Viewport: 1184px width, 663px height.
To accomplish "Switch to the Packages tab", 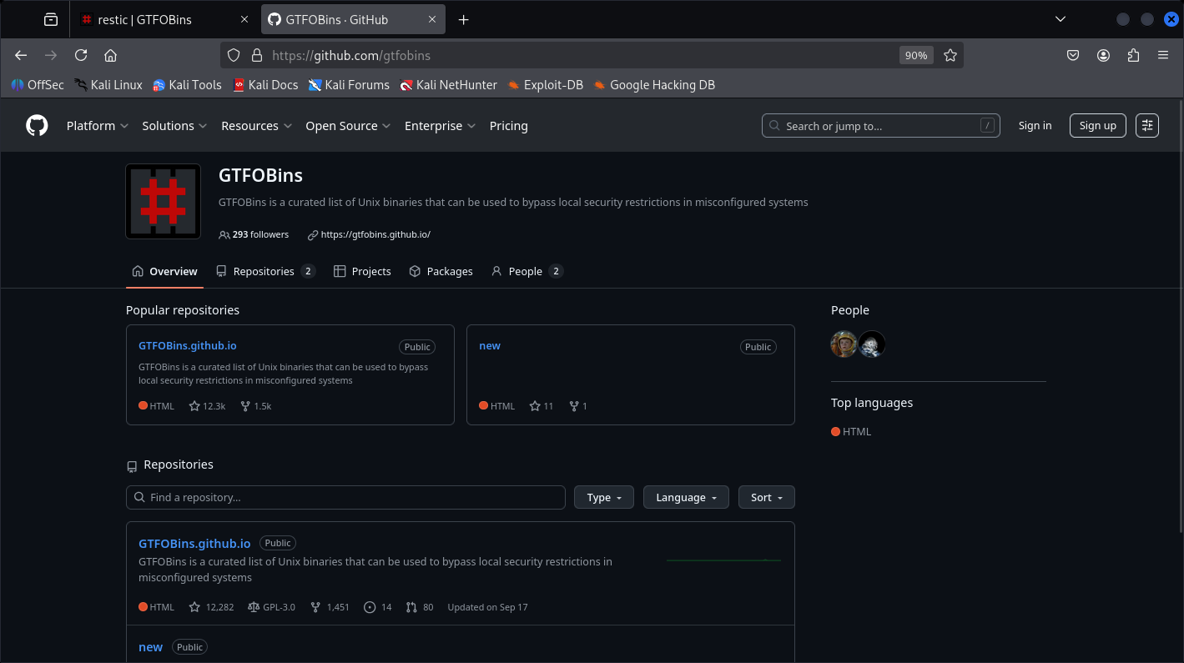I will 441,272.
